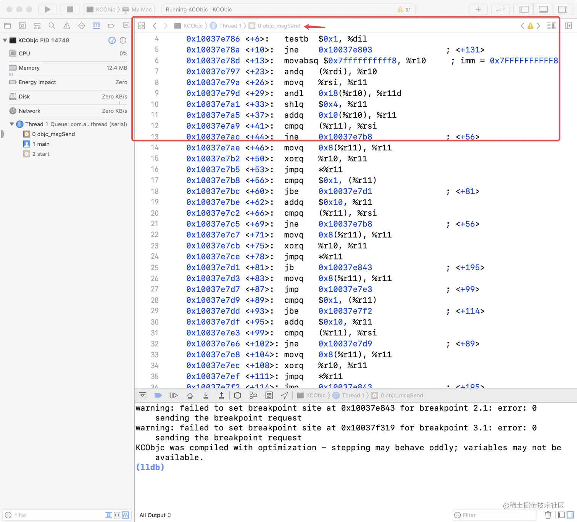Select the Debug navigator tab

pos(97,26)
